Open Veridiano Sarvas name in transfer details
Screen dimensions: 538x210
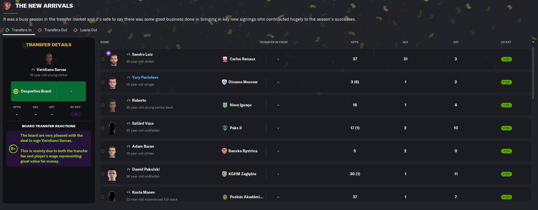(x=51, y=70)
